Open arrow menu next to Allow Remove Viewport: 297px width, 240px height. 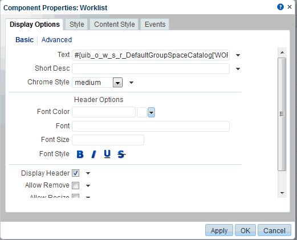tap(88, 186)
